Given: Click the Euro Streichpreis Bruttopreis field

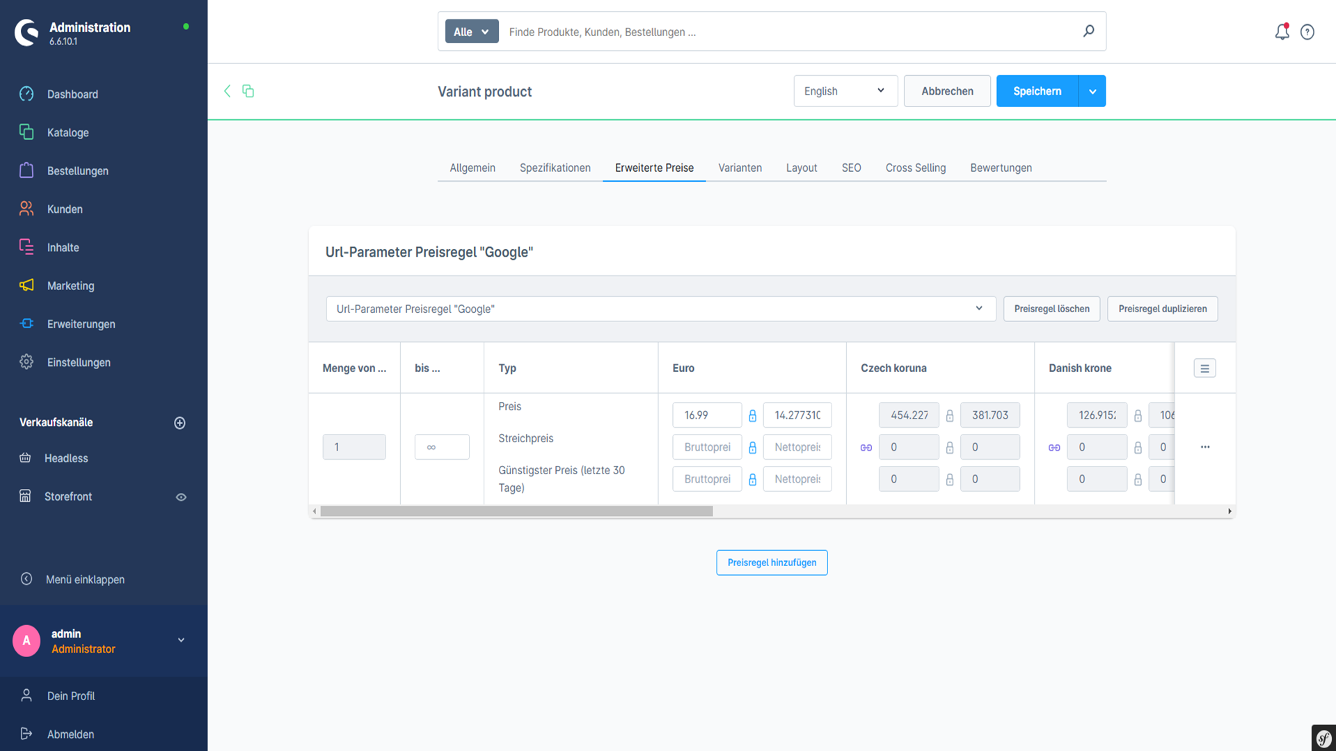Looking at the screenshot, I should tap(707, 447).
